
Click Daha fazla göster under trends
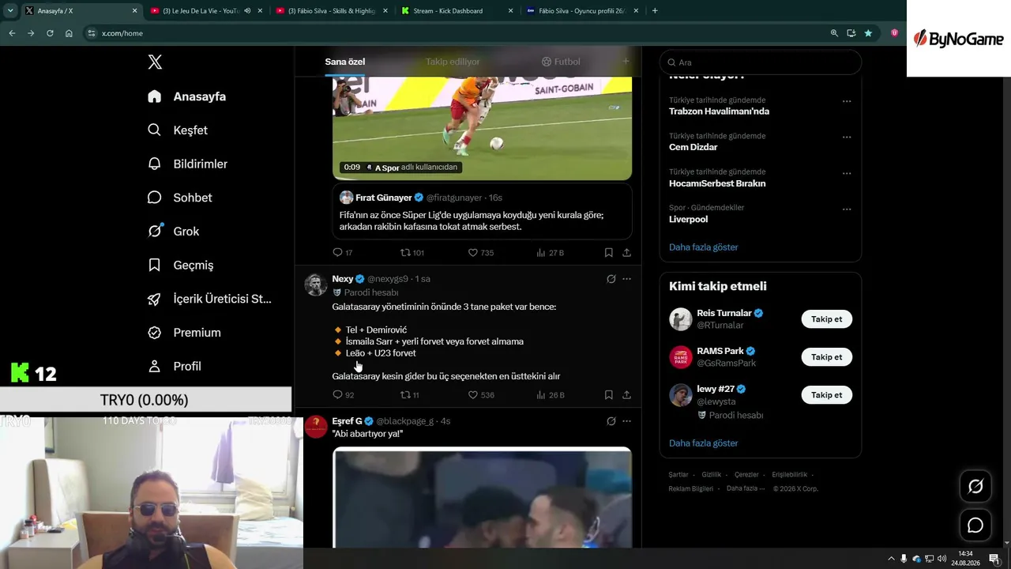point(703,247)
